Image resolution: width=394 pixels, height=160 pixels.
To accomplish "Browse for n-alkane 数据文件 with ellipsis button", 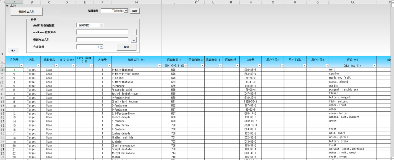I will (x=134, y=32).
